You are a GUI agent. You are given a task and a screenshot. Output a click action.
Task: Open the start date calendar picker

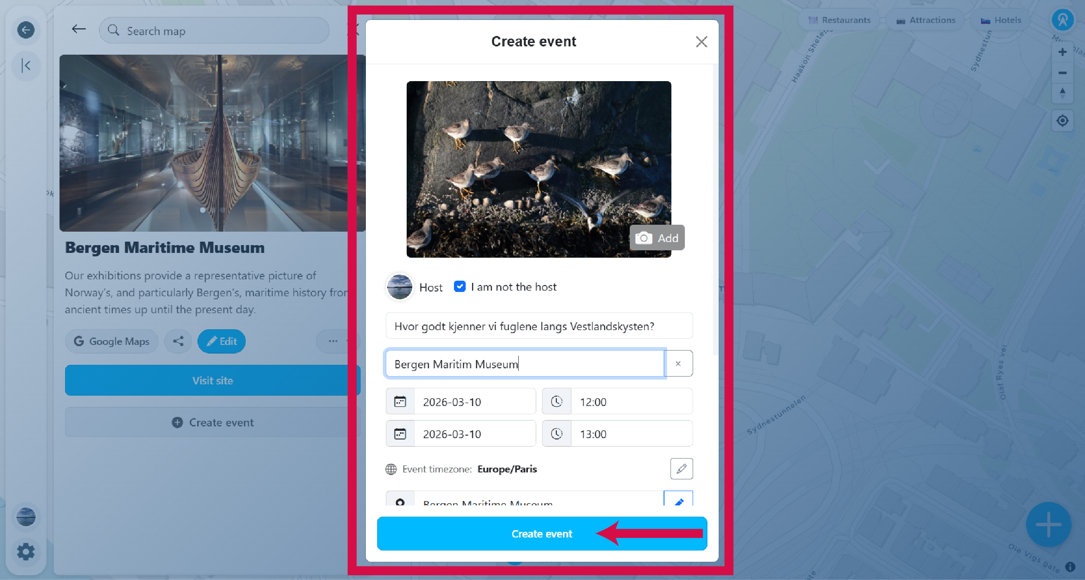pyautogui.click(x=400, y=401)
